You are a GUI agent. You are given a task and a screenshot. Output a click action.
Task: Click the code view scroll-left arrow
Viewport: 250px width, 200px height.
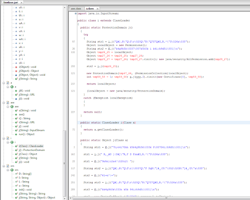71,198
